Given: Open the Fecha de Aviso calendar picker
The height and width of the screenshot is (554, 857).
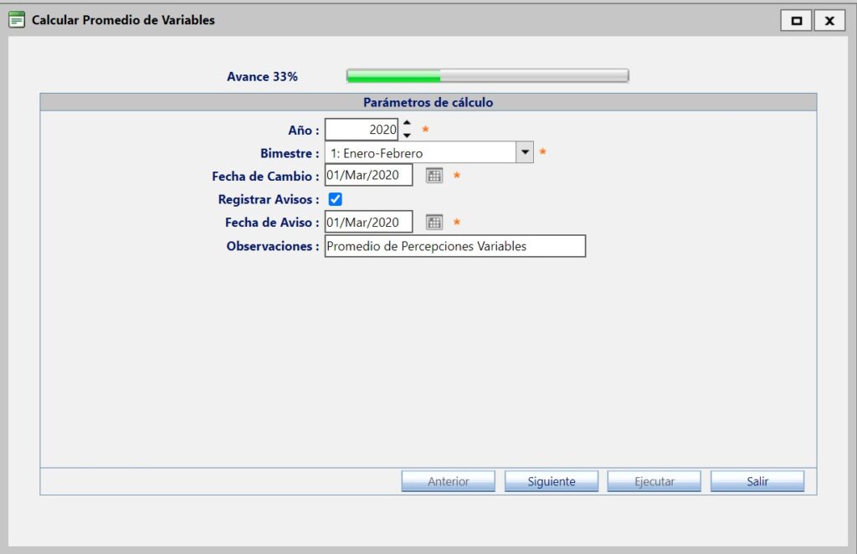Looking at the screenshot, I should 434,223.
